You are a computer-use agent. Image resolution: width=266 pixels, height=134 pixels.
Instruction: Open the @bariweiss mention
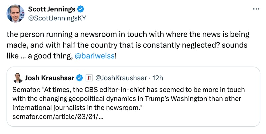pos(98,55)
